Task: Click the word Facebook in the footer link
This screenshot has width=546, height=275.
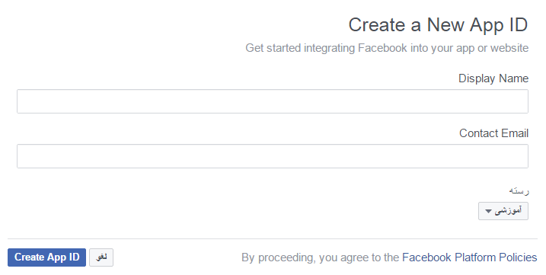Action: 426,257
